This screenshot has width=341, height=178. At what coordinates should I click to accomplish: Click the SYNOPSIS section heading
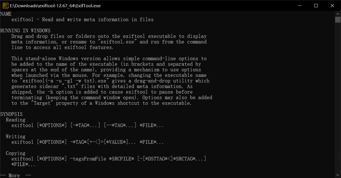coord(11,114)
